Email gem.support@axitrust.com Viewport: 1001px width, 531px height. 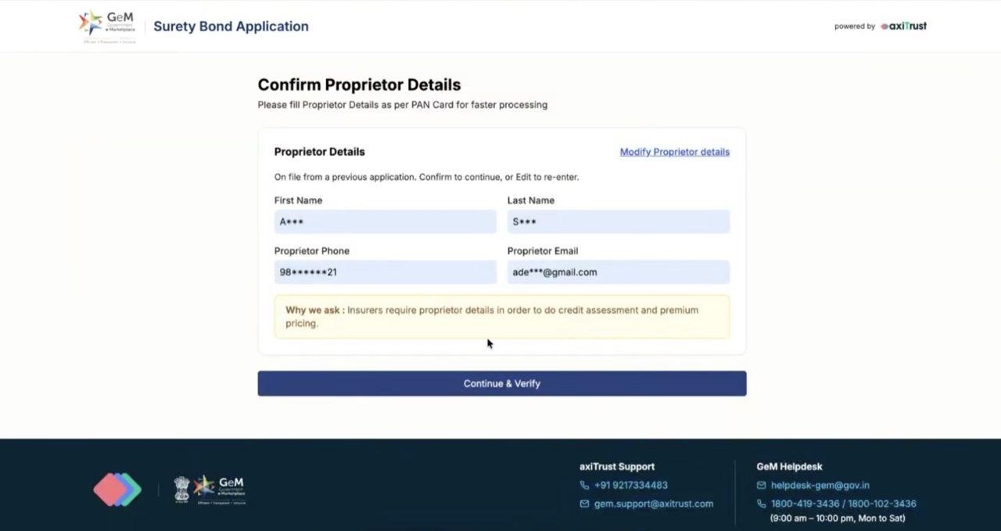[653, 504]
